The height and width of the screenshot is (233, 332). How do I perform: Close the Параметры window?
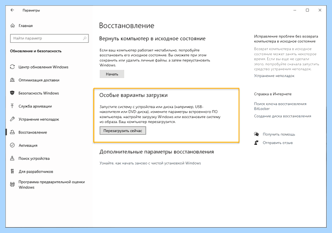[x=320, y=10]
